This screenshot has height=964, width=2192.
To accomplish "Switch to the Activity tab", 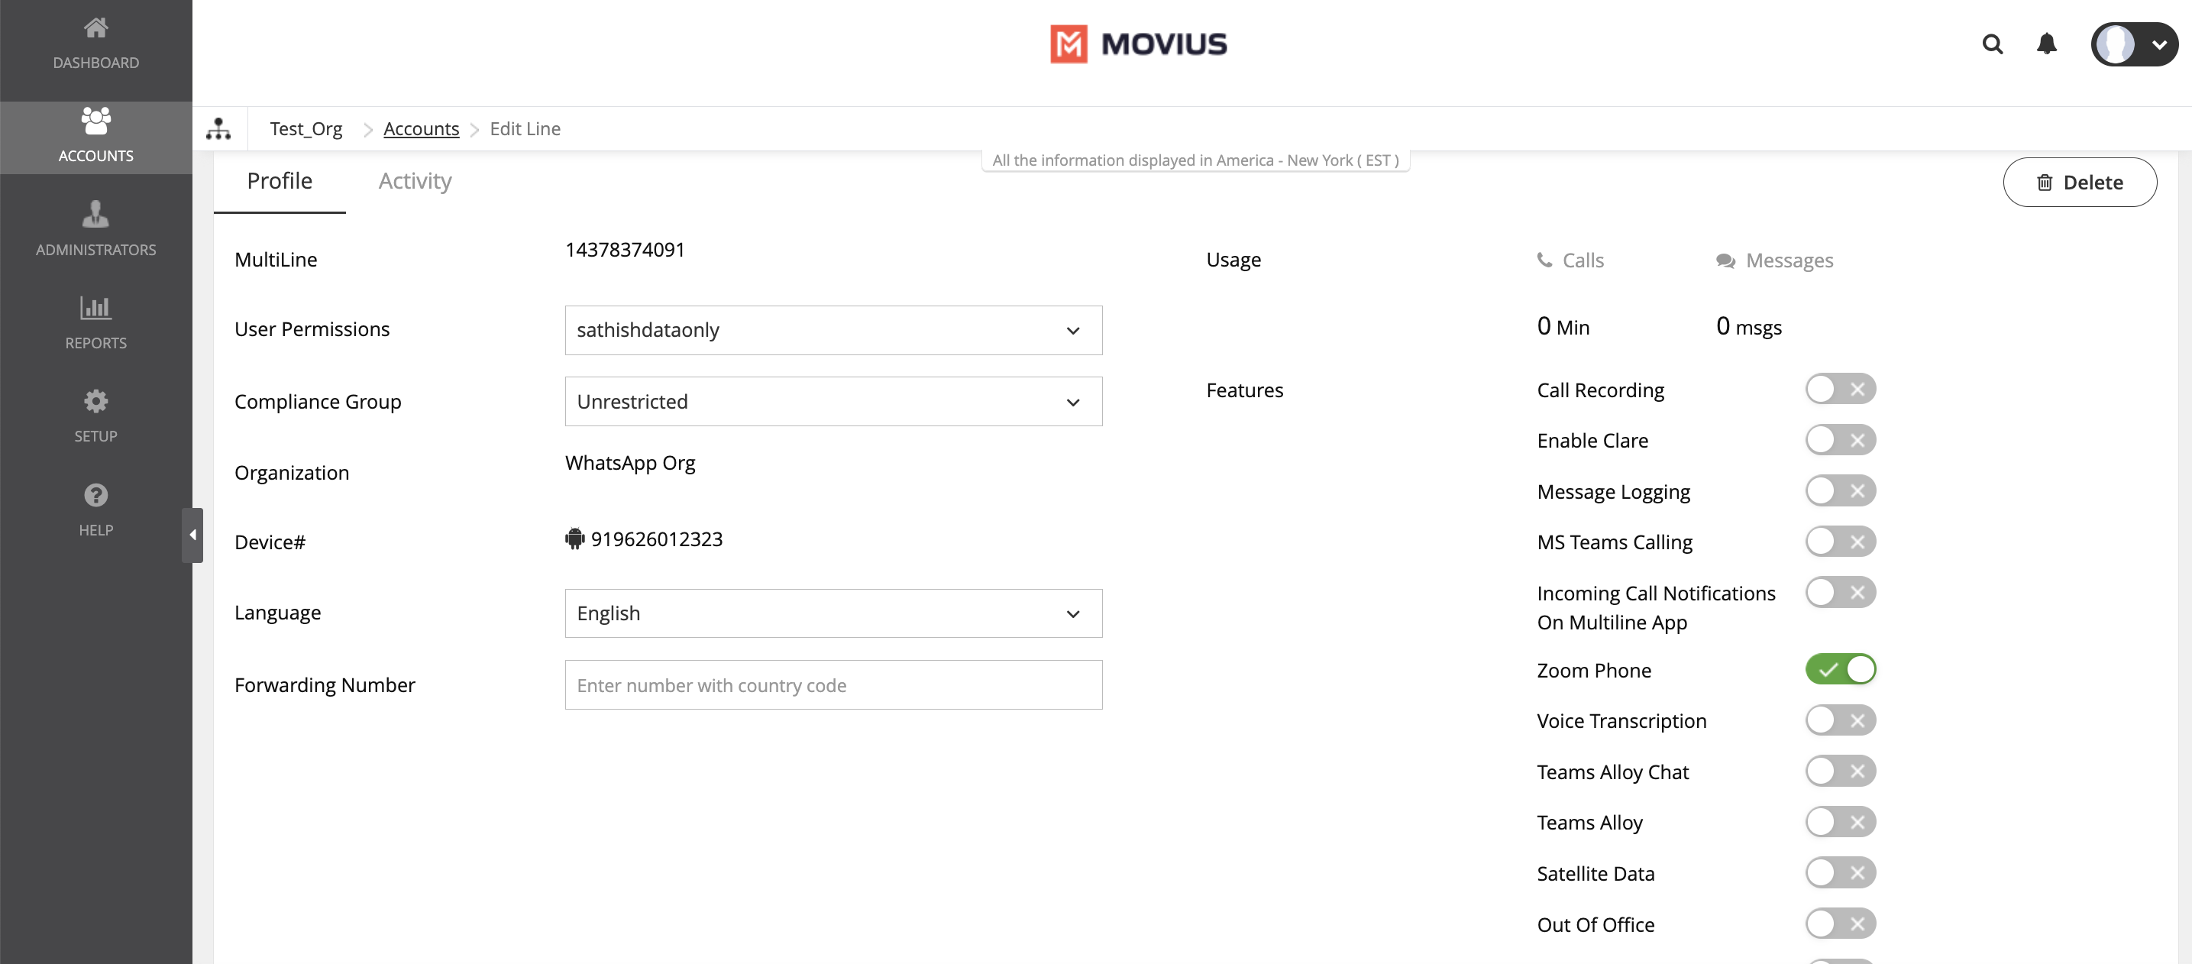I will [x=415, y=181].
